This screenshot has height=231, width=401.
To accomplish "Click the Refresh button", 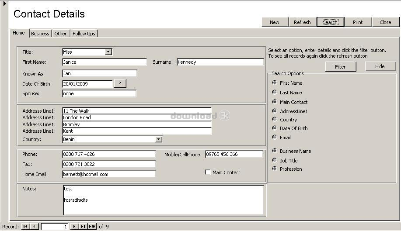I will [x=302, y=22].
